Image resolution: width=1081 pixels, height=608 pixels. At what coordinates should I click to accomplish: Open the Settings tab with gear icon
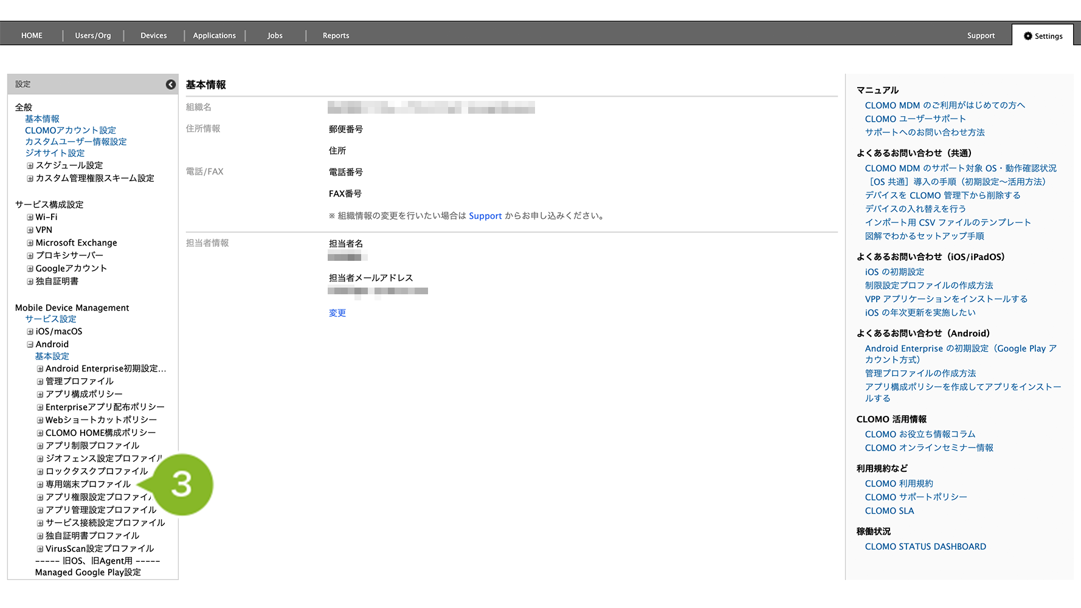click(x=1043, y=36)
